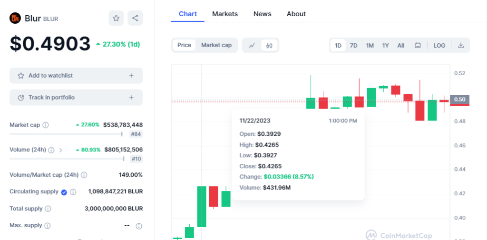Screen dimensions: 487x240
Task: Click info icon beside Volume/Market cap (24h)
Action: [84, 175]
